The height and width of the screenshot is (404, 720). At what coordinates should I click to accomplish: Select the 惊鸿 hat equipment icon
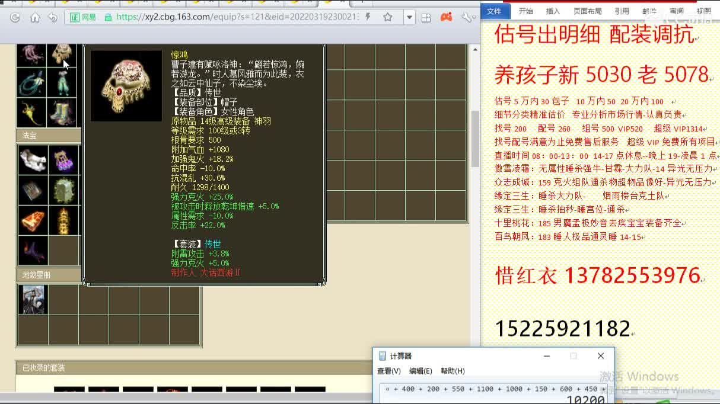pyautogui.click(x=62, y=54)
